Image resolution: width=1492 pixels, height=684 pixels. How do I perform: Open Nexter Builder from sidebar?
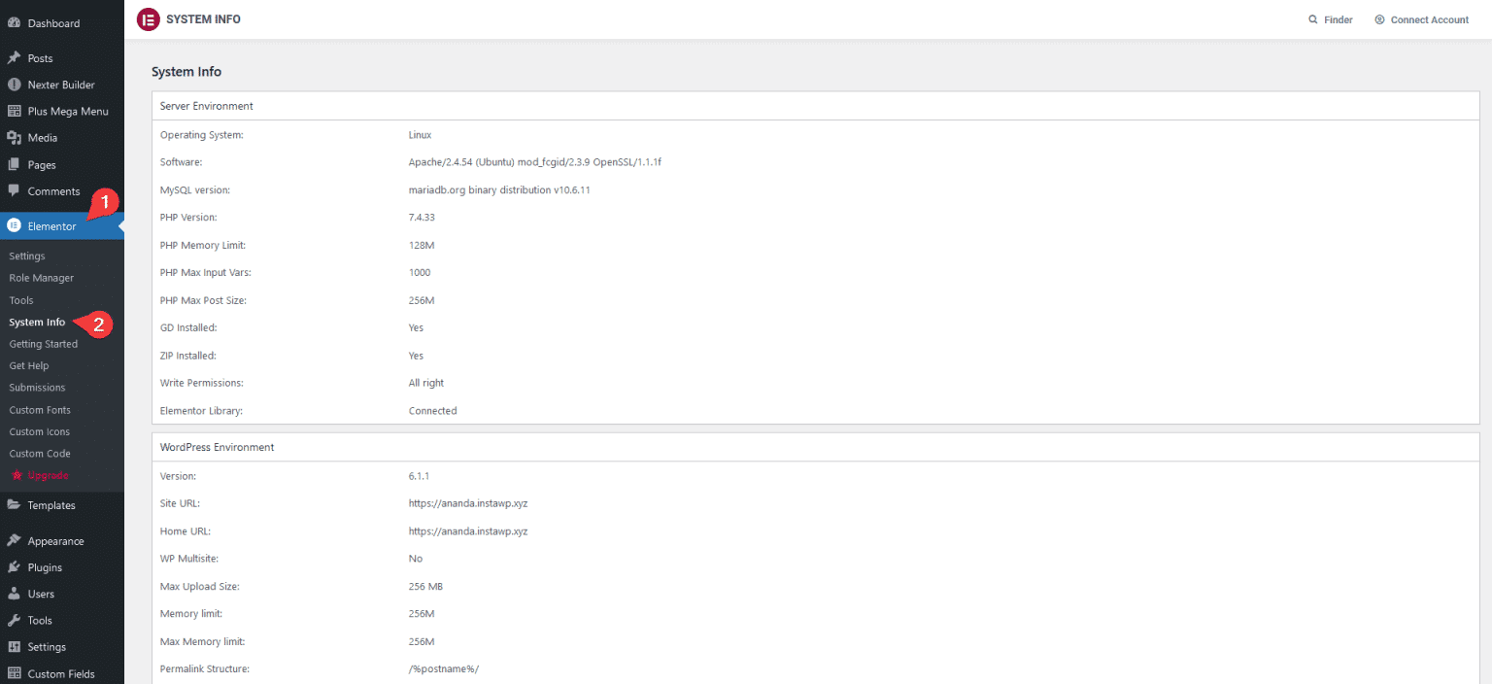tap(60, 85)
